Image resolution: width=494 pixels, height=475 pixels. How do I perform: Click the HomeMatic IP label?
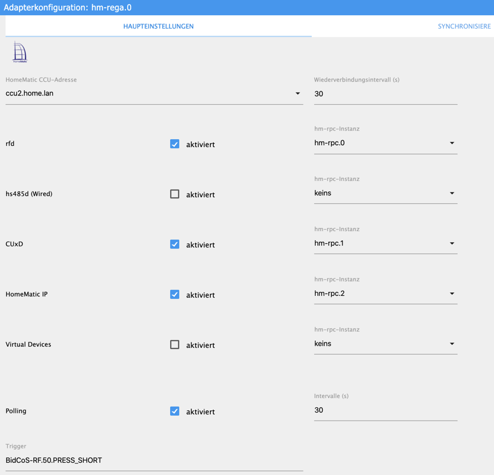coord(27,294)
